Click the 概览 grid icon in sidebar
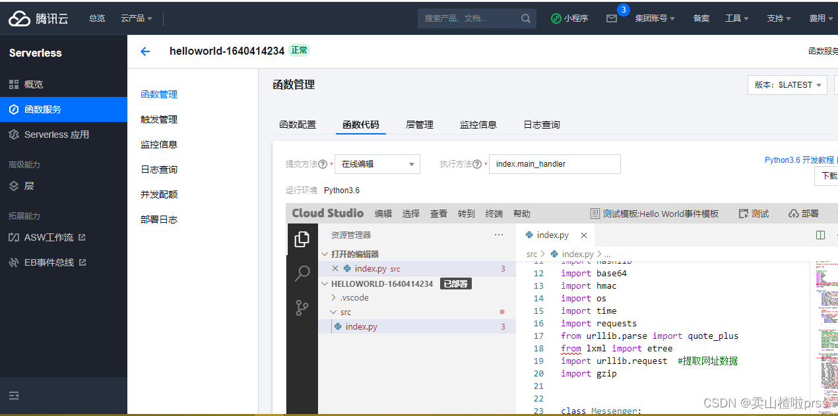 pos(14,84)
